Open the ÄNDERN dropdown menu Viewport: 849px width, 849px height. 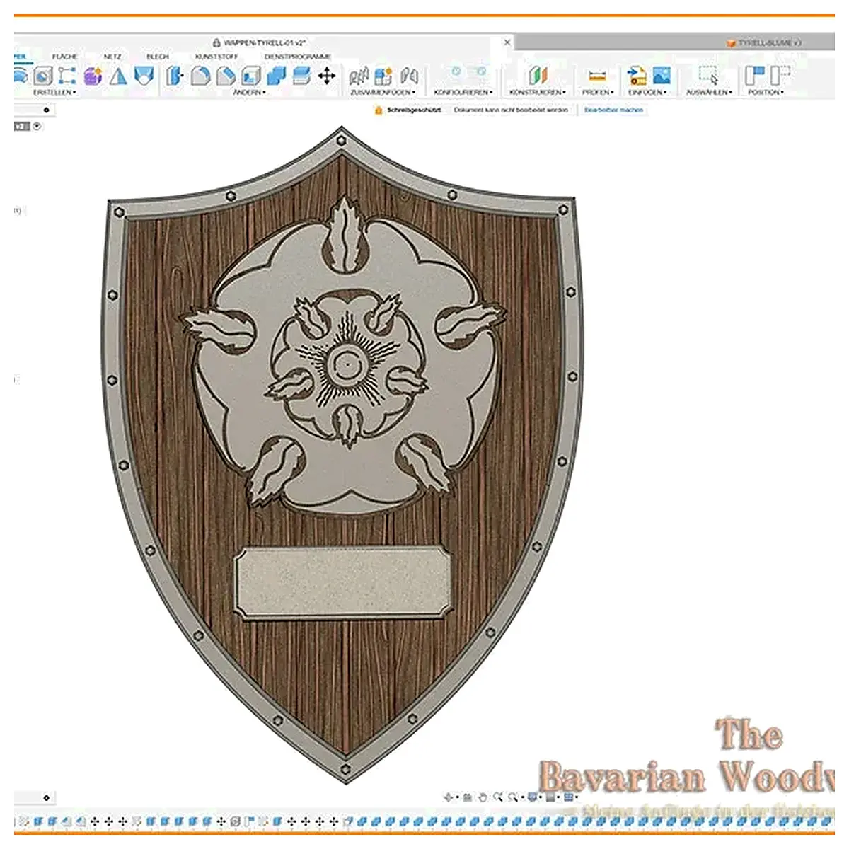click(x=249, y=93)
